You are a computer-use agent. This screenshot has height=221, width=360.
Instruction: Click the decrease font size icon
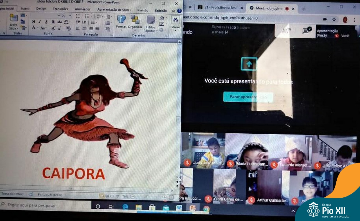(x=59, y=28)
